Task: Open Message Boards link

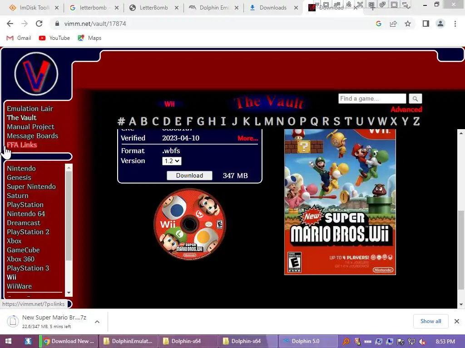Action: (33, 136)
